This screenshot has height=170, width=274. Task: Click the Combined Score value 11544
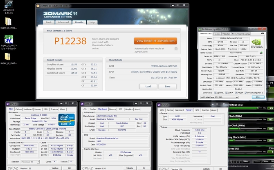[74, 73]
